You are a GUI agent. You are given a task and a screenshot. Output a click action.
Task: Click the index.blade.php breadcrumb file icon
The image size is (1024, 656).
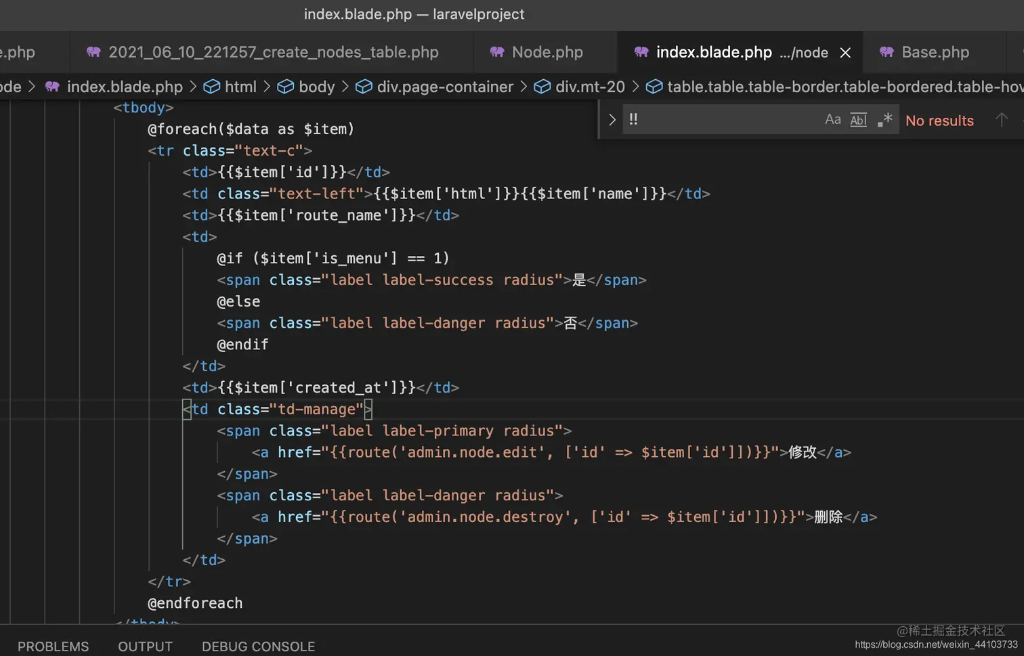tap(52, 87)
